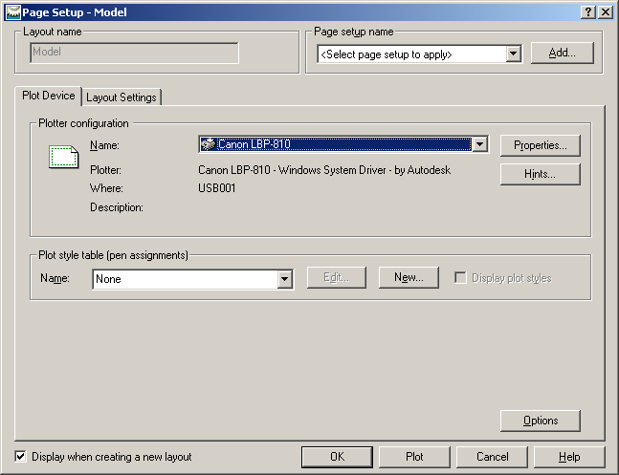Click the USB001 location text
The width and height of the screenshot is (619, 475).
pos(217,188)
